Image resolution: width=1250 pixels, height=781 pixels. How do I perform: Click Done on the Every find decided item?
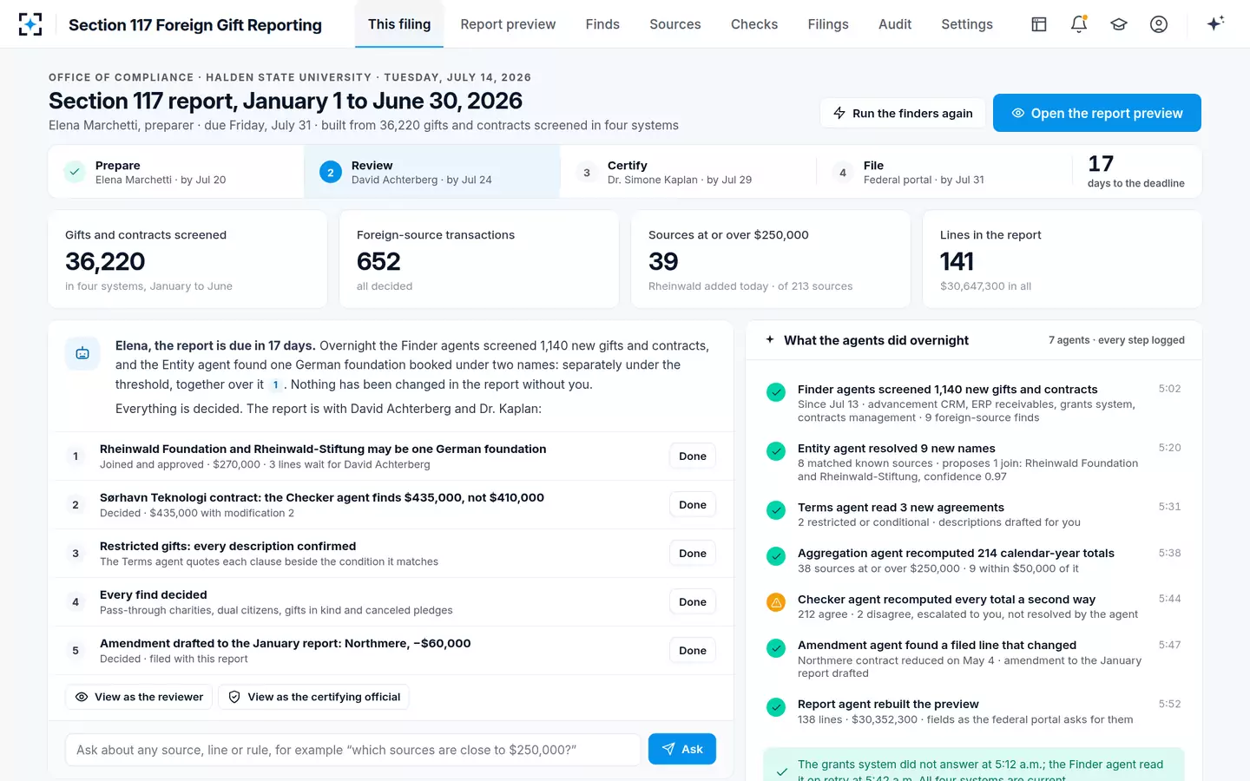click(693, 601)
